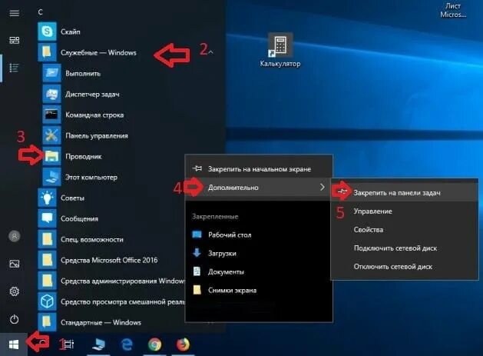
Task: Open pinned Рабочий стол entry
Action: [259, 235]
